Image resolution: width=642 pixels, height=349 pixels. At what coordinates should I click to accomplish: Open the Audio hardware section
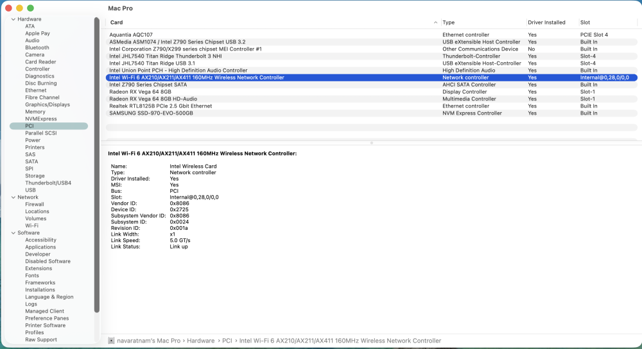(x=32, y=40)
